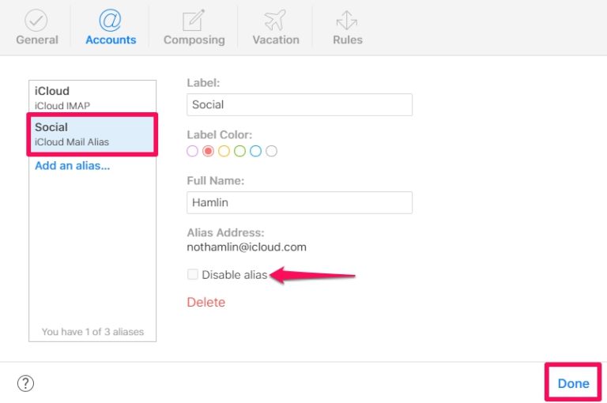Select the iCloud IMAP account
The width and height of the screenshot is (607, 403).
pos(92,97)
